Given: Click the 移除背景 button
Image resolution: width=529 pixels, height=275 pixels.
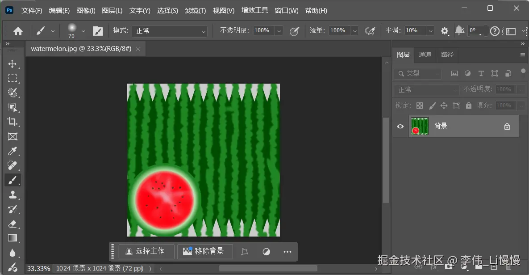Looking at the screenshot, I should 205,251.
